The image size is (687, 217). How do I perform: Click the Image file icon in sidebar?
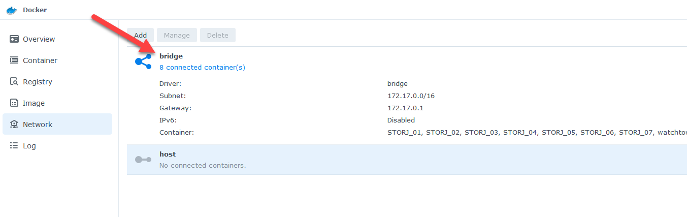coord(14,103)
